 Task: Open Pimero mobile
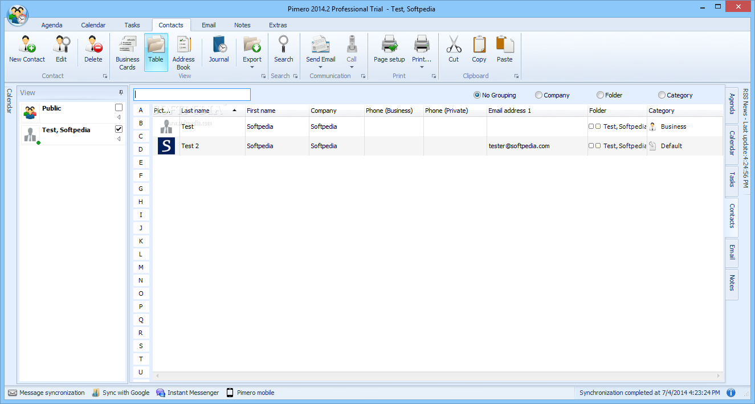(x=250, y=393)
